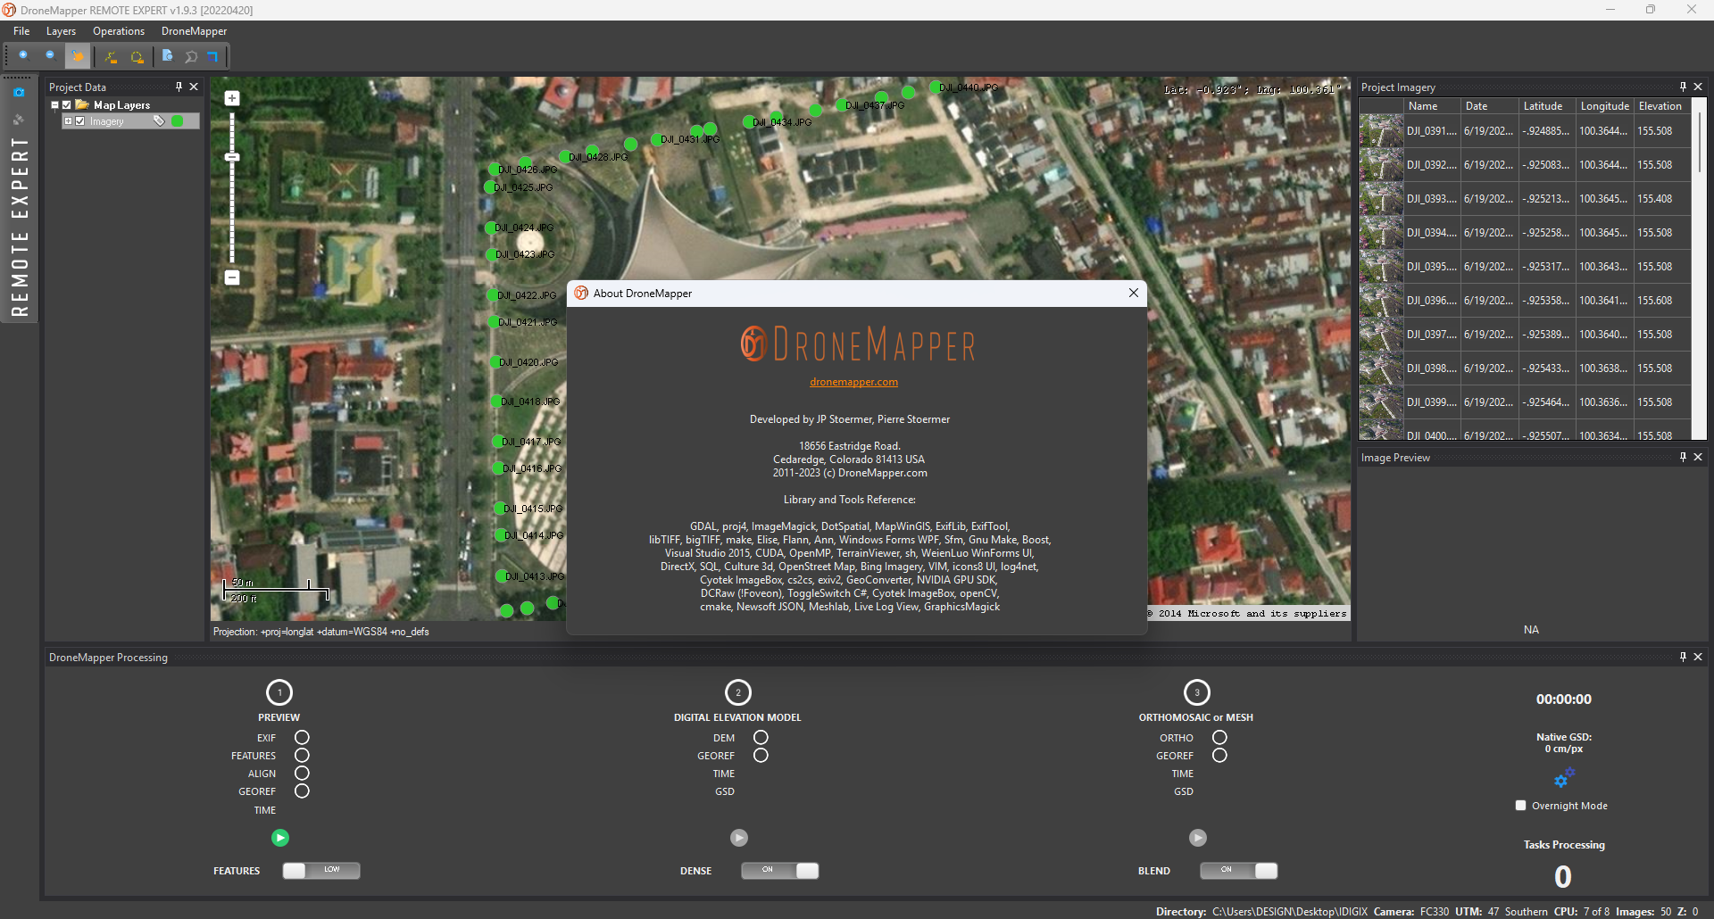The image size is (1714, 919).
Task: Pin the Project Imagery panel
Action: point(1683,87)
